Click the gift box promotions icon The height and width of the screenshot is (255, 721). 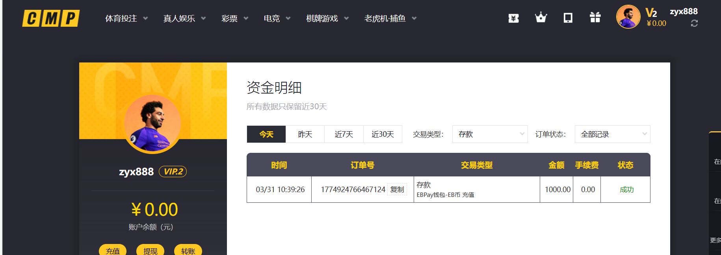[595, 18]
